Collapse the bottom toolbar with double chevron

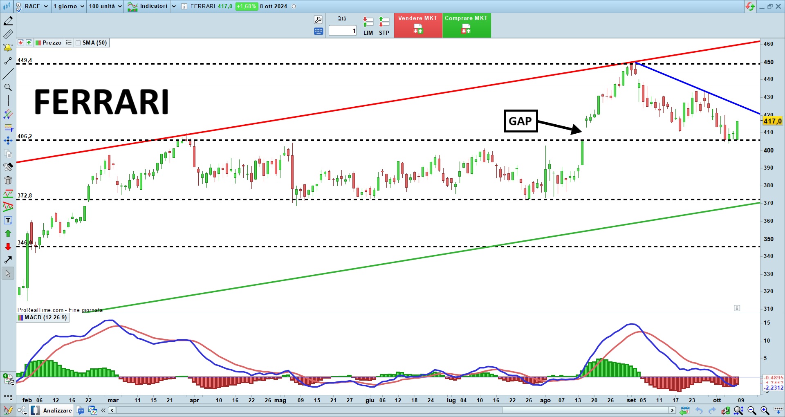pyautogui.click(x=103, y=410)
